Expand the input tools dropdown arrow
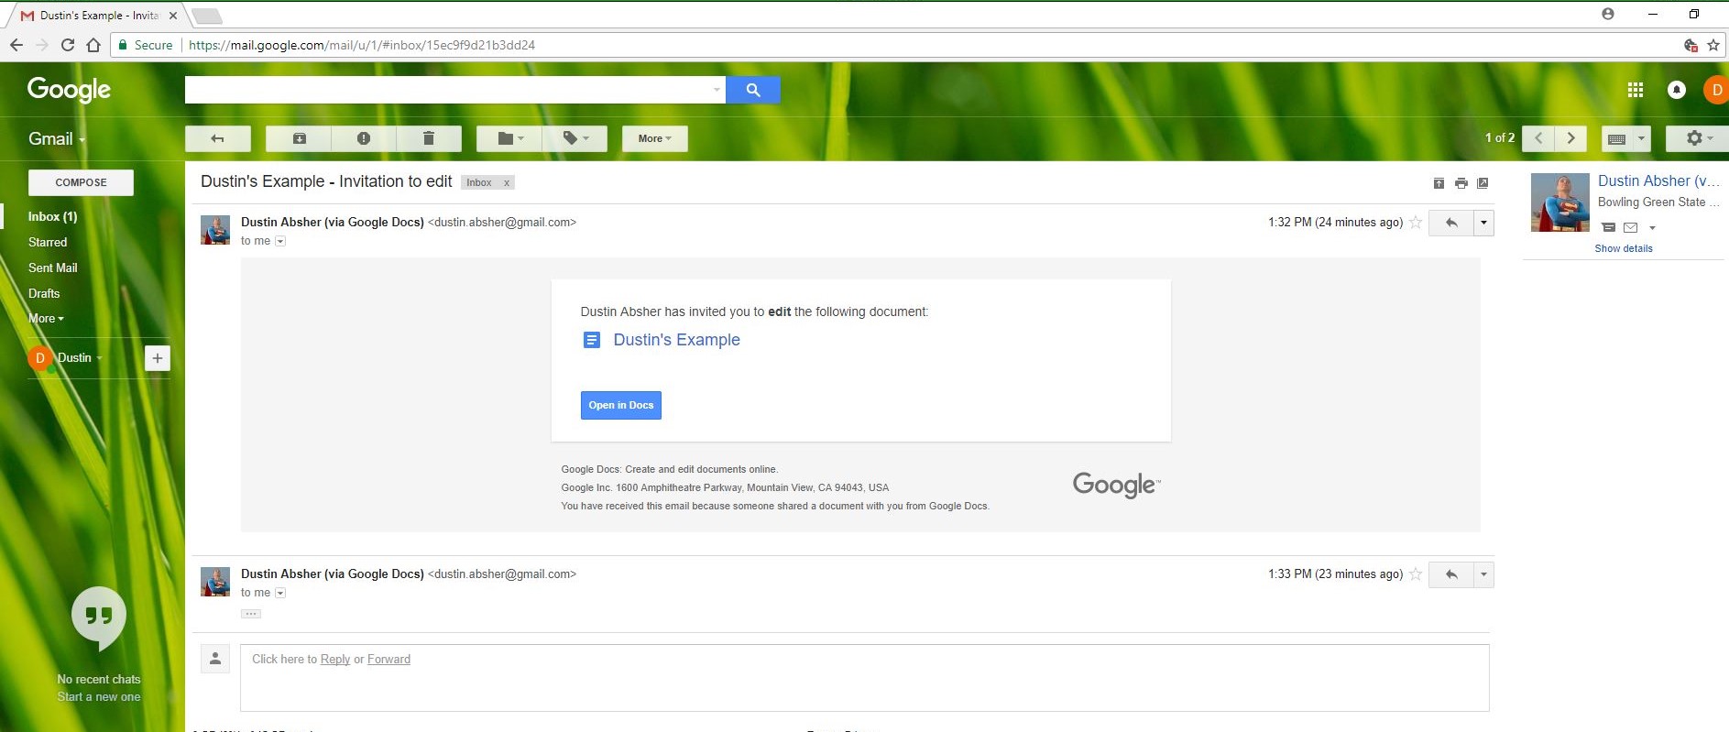1729x732 pixels. 1641,138
